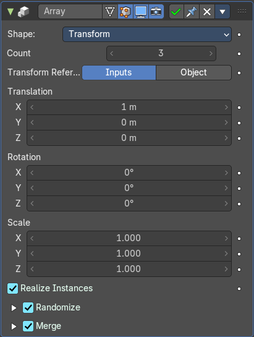The height and width of the screenshot is (337, 254).
Task: Increase Translation X with right arrow
Action: [226, 107]
